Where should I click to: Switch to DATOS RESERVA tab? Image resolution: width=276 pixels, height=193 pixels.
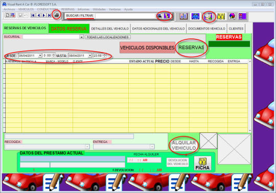pos(69,29)
